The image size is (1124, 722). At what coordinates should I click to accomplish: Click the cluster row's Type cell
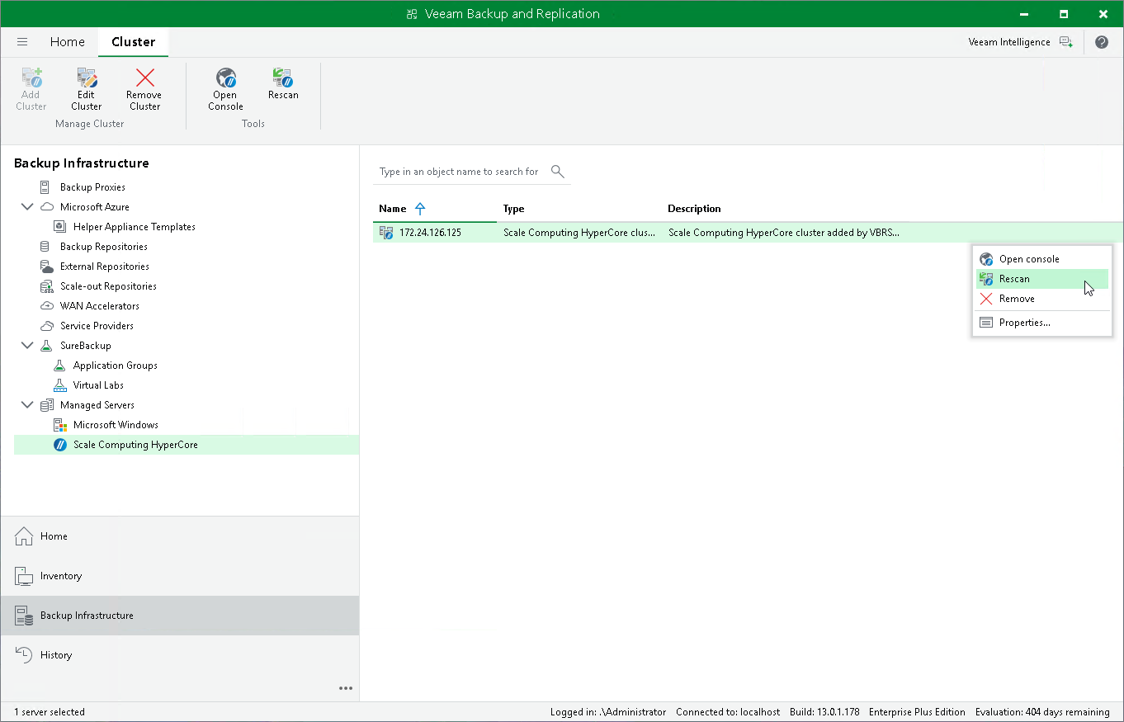579,233
